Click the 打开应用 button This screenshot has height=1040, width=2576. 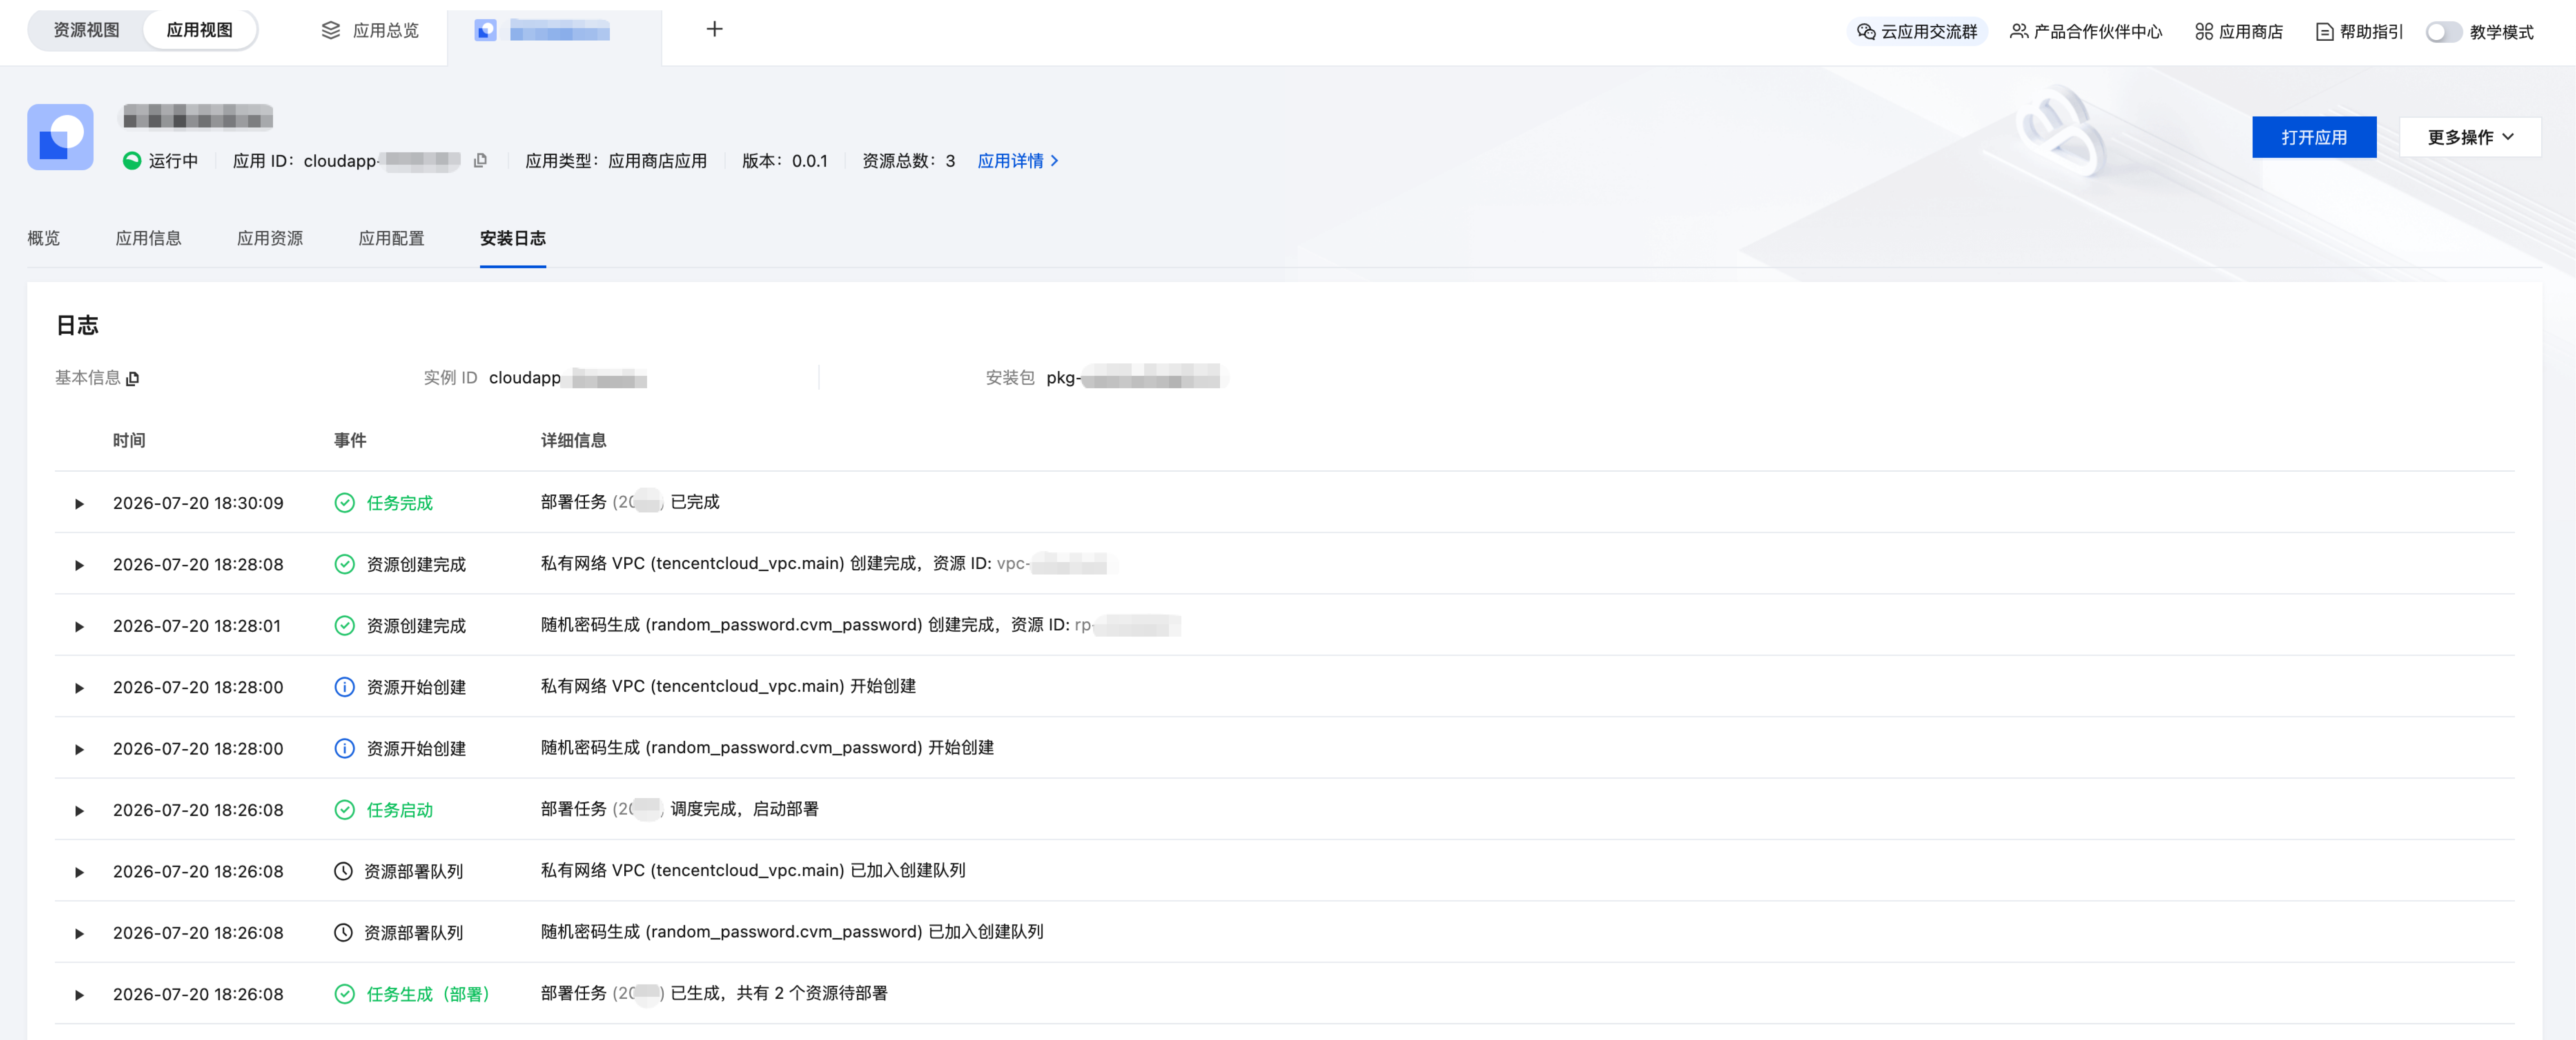[x=2314, y=137]
